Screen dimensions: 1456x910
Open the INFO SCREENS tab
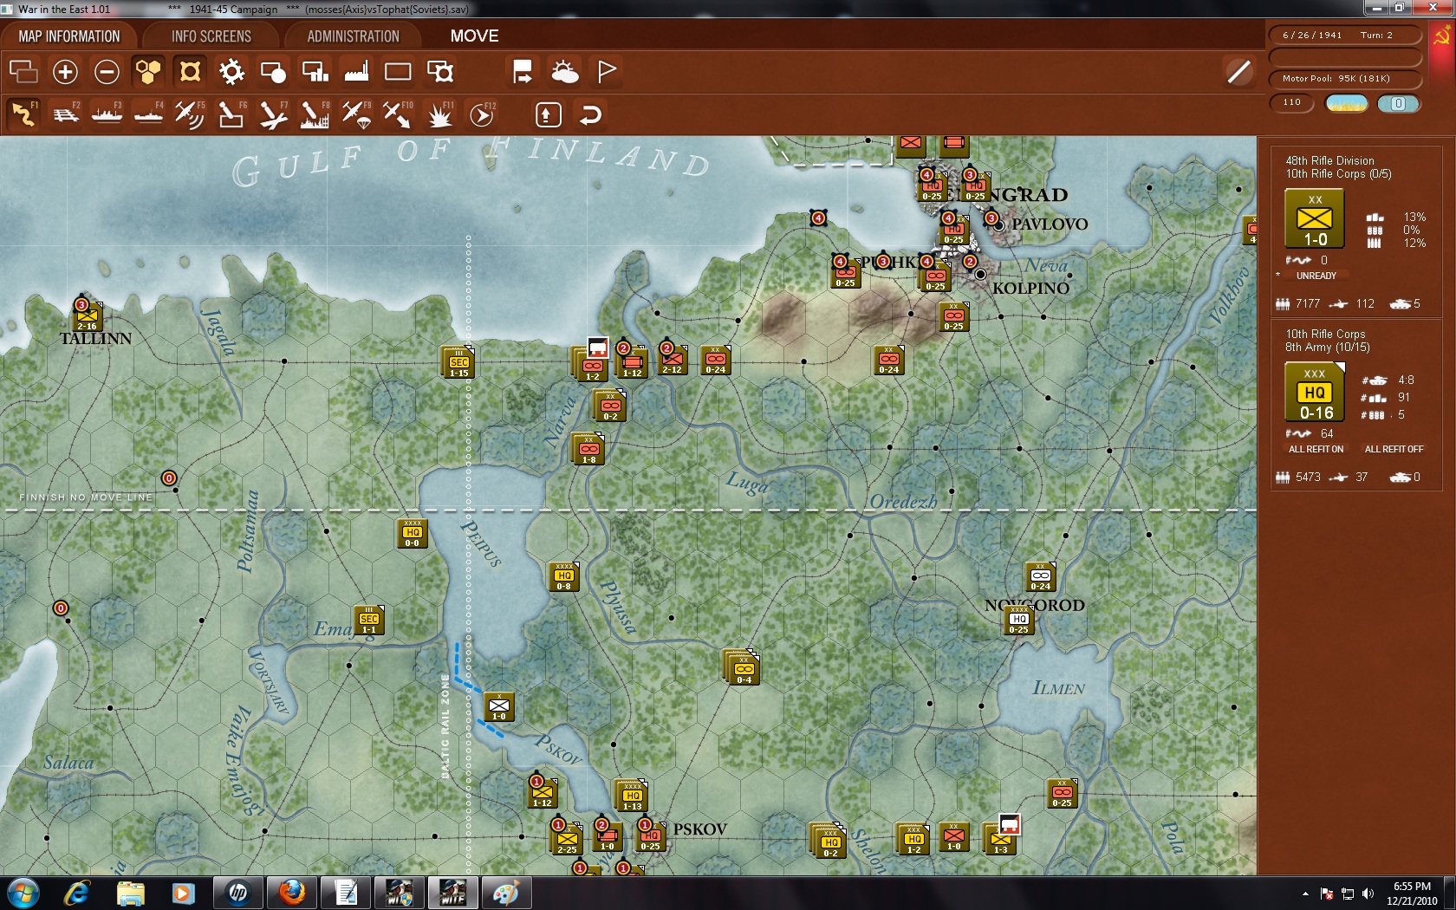point(211,36)
